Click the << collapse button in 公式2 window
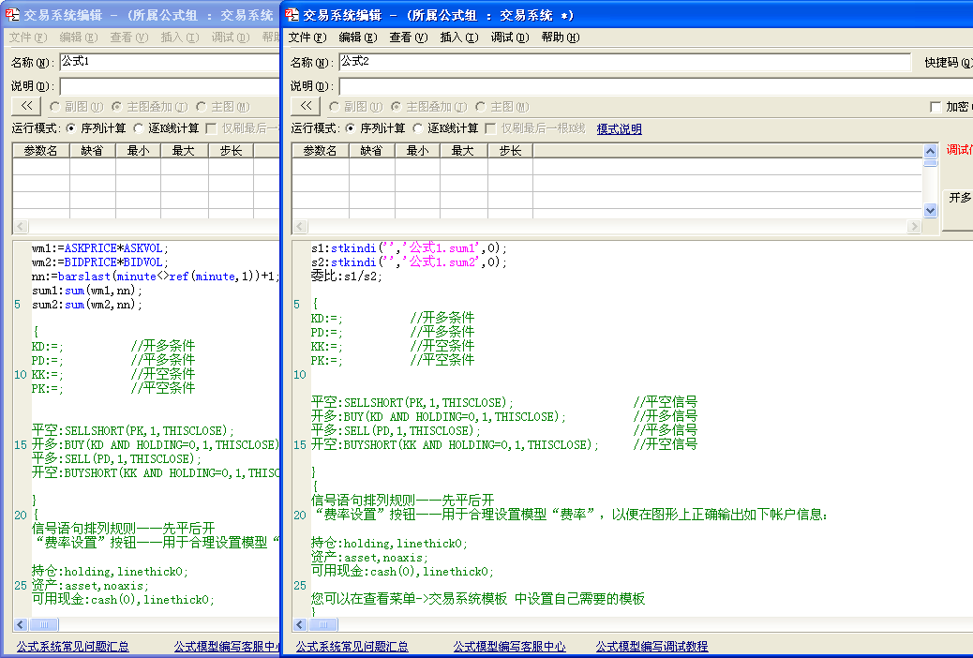973x658 pixels. point(306,106)
